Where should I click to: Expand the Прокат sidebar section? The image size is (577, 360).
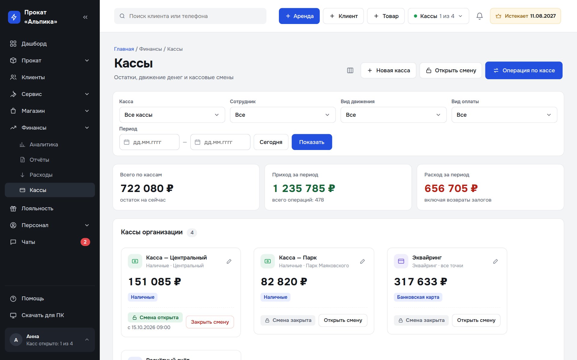(x=50, y=60)
